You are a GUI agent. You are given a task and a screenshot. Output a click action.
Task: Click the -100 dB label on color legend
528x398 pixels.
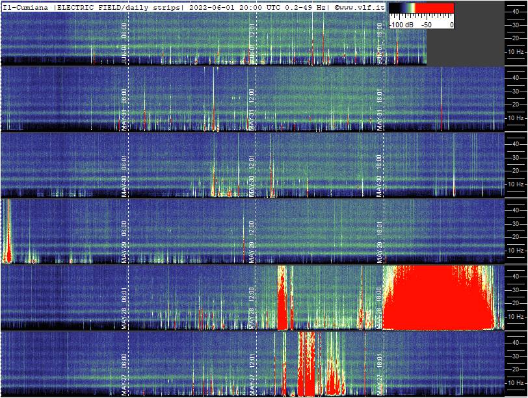click(401, 24)
